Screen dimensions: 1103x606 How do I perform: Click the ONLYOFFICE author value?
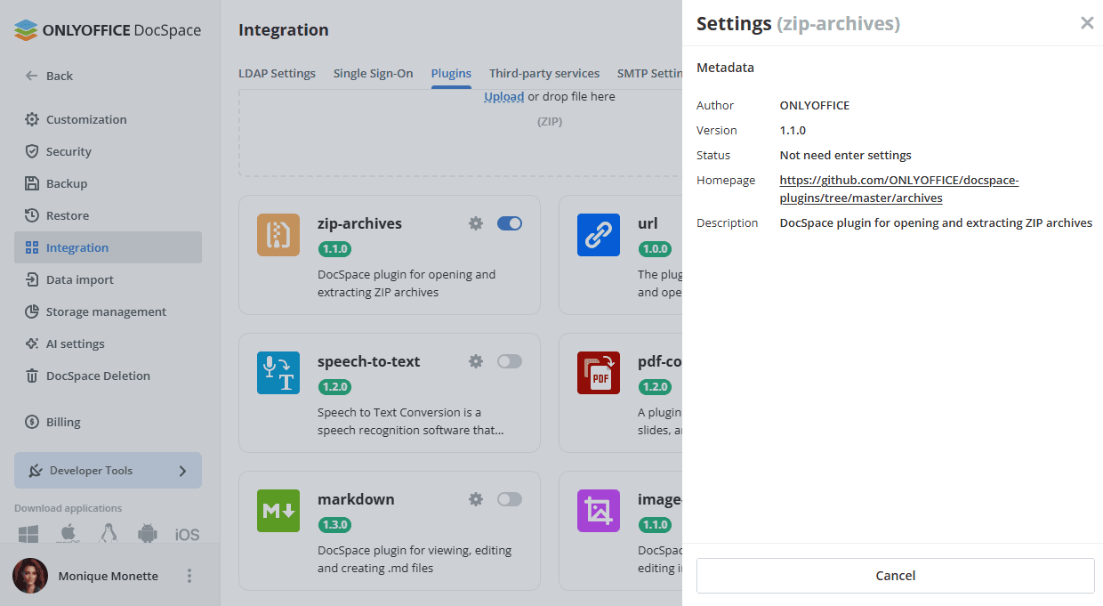pyautogui.click(x=815, y=105)
